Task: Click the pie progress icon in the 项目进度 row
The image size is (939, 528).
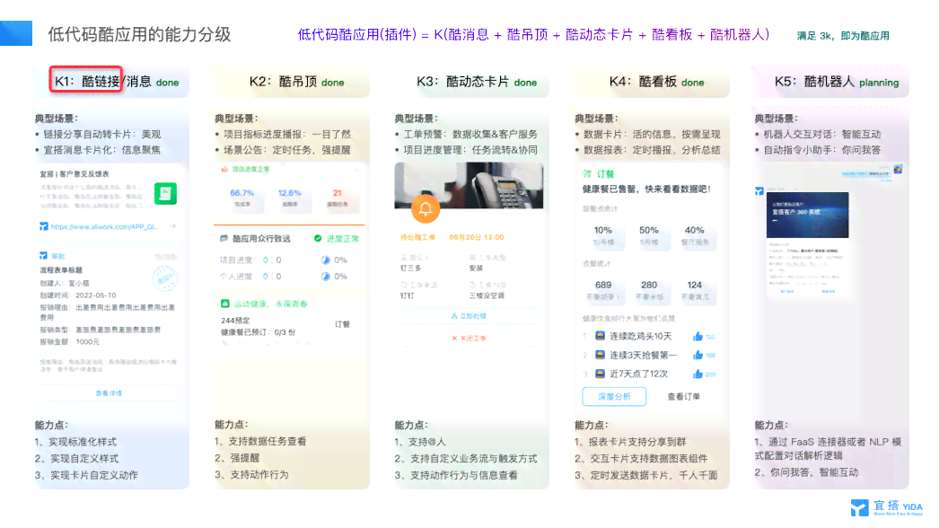Action: (325, 260)
